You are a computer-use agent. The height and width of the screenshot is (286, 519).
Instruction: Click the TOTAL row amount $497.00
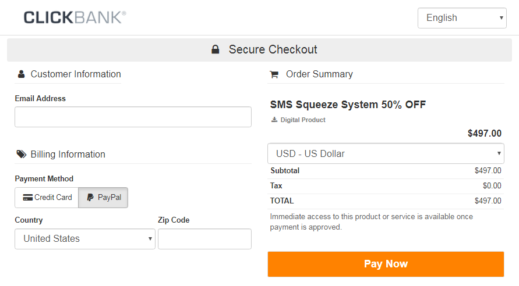[488, 201]
